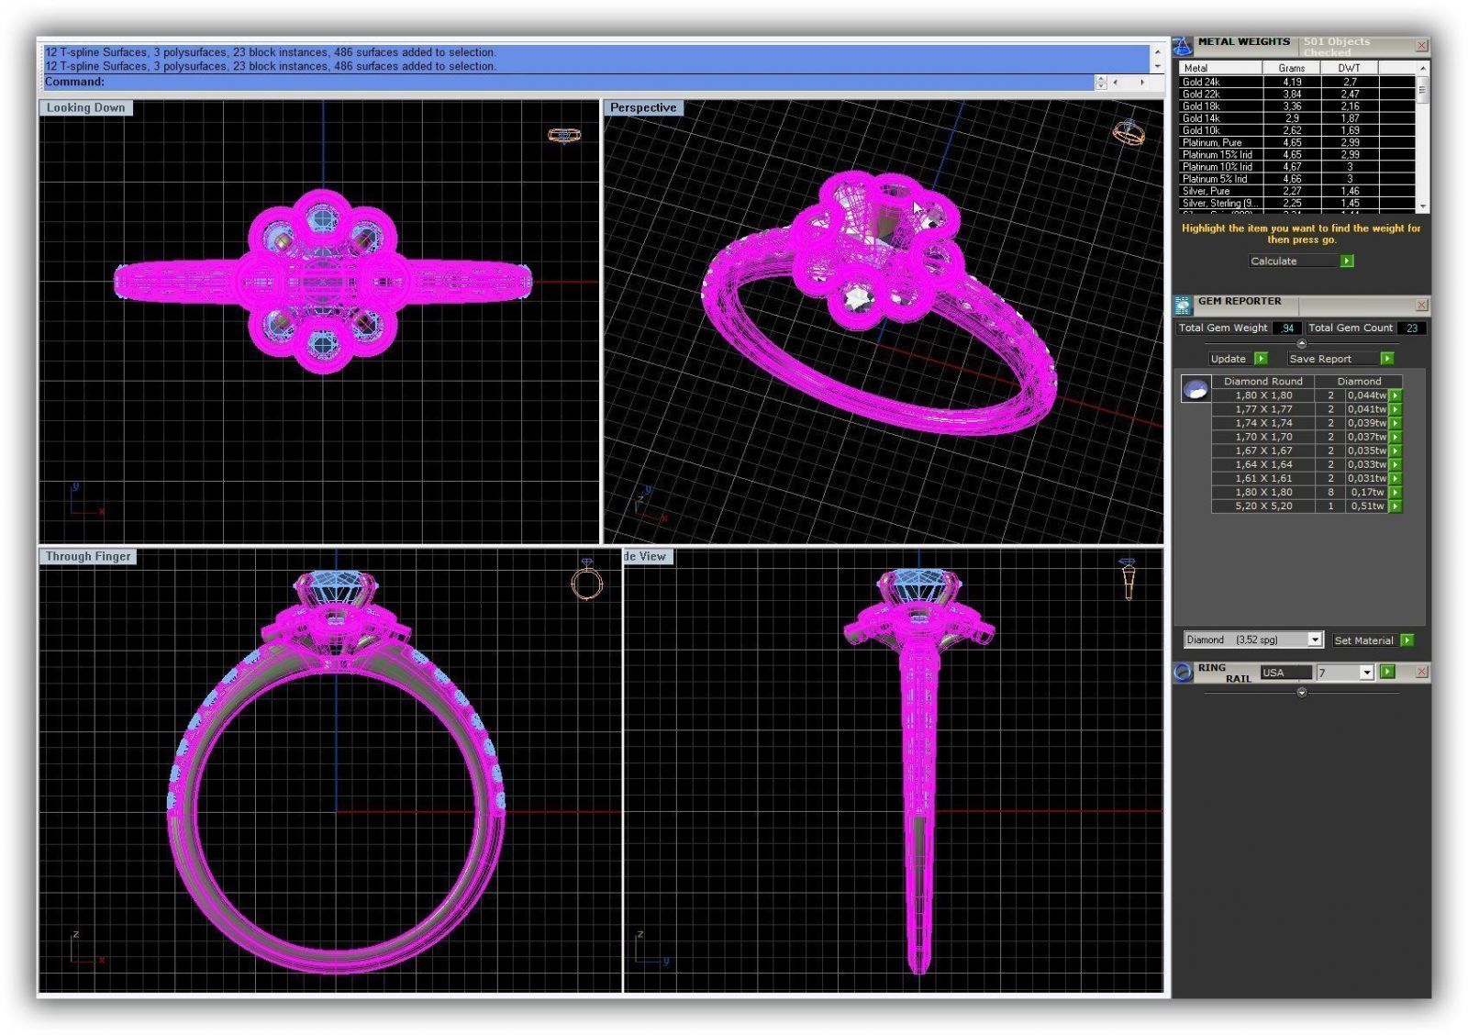
Task: Click green go arrow in Ring Rail bar
Action: 1387,673
